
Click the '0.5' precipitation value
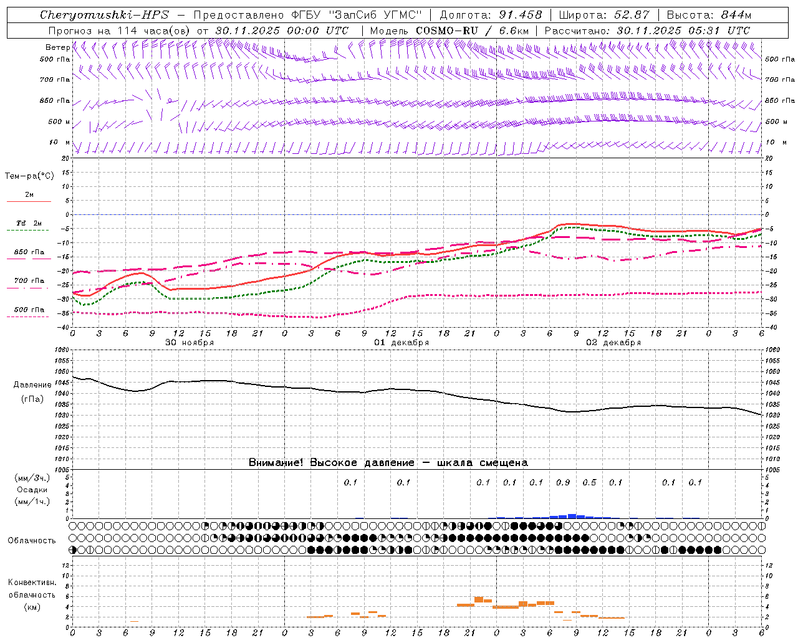point(589,482)
